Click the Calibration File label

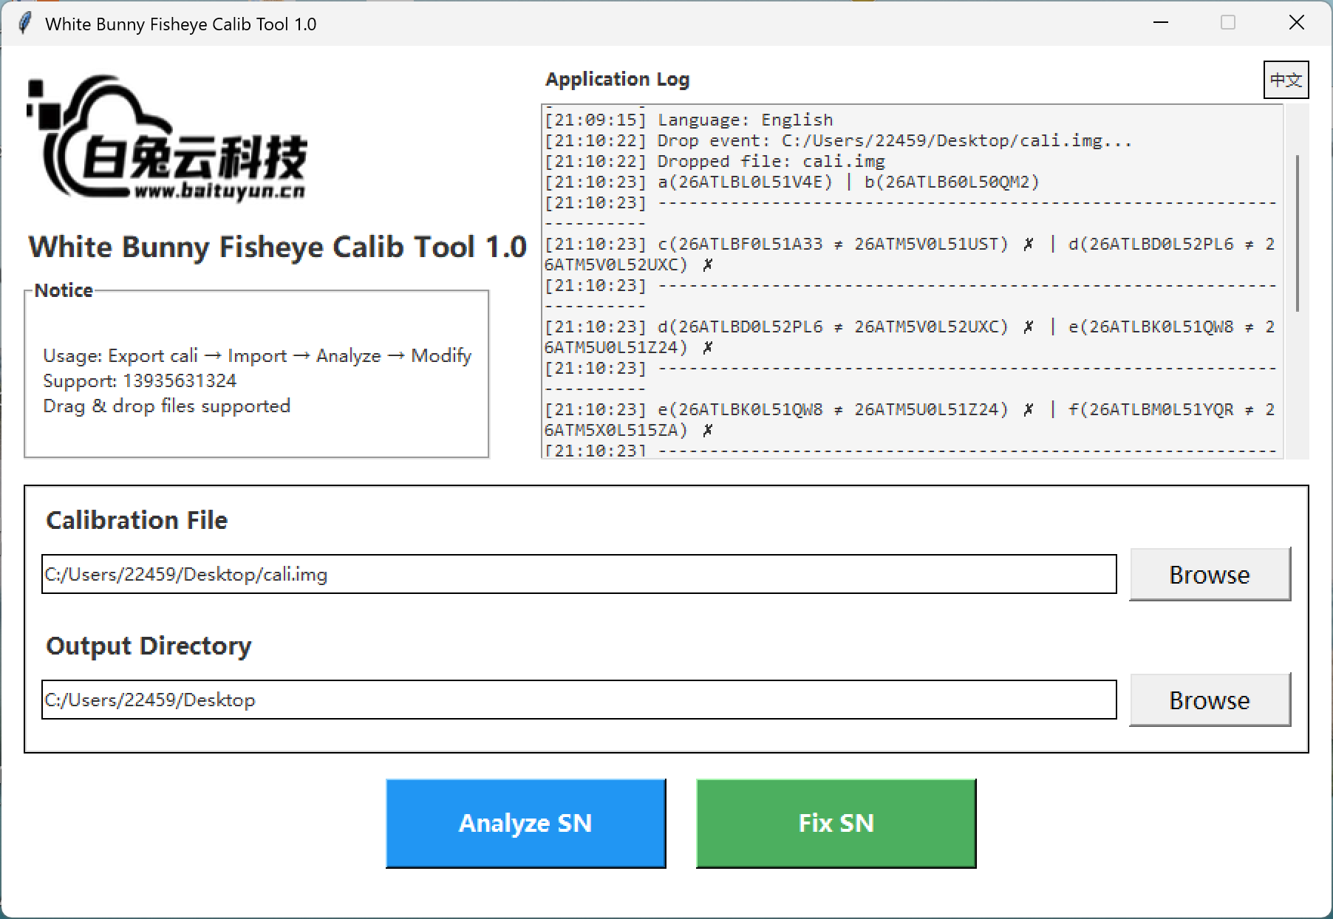click(137, 520)
